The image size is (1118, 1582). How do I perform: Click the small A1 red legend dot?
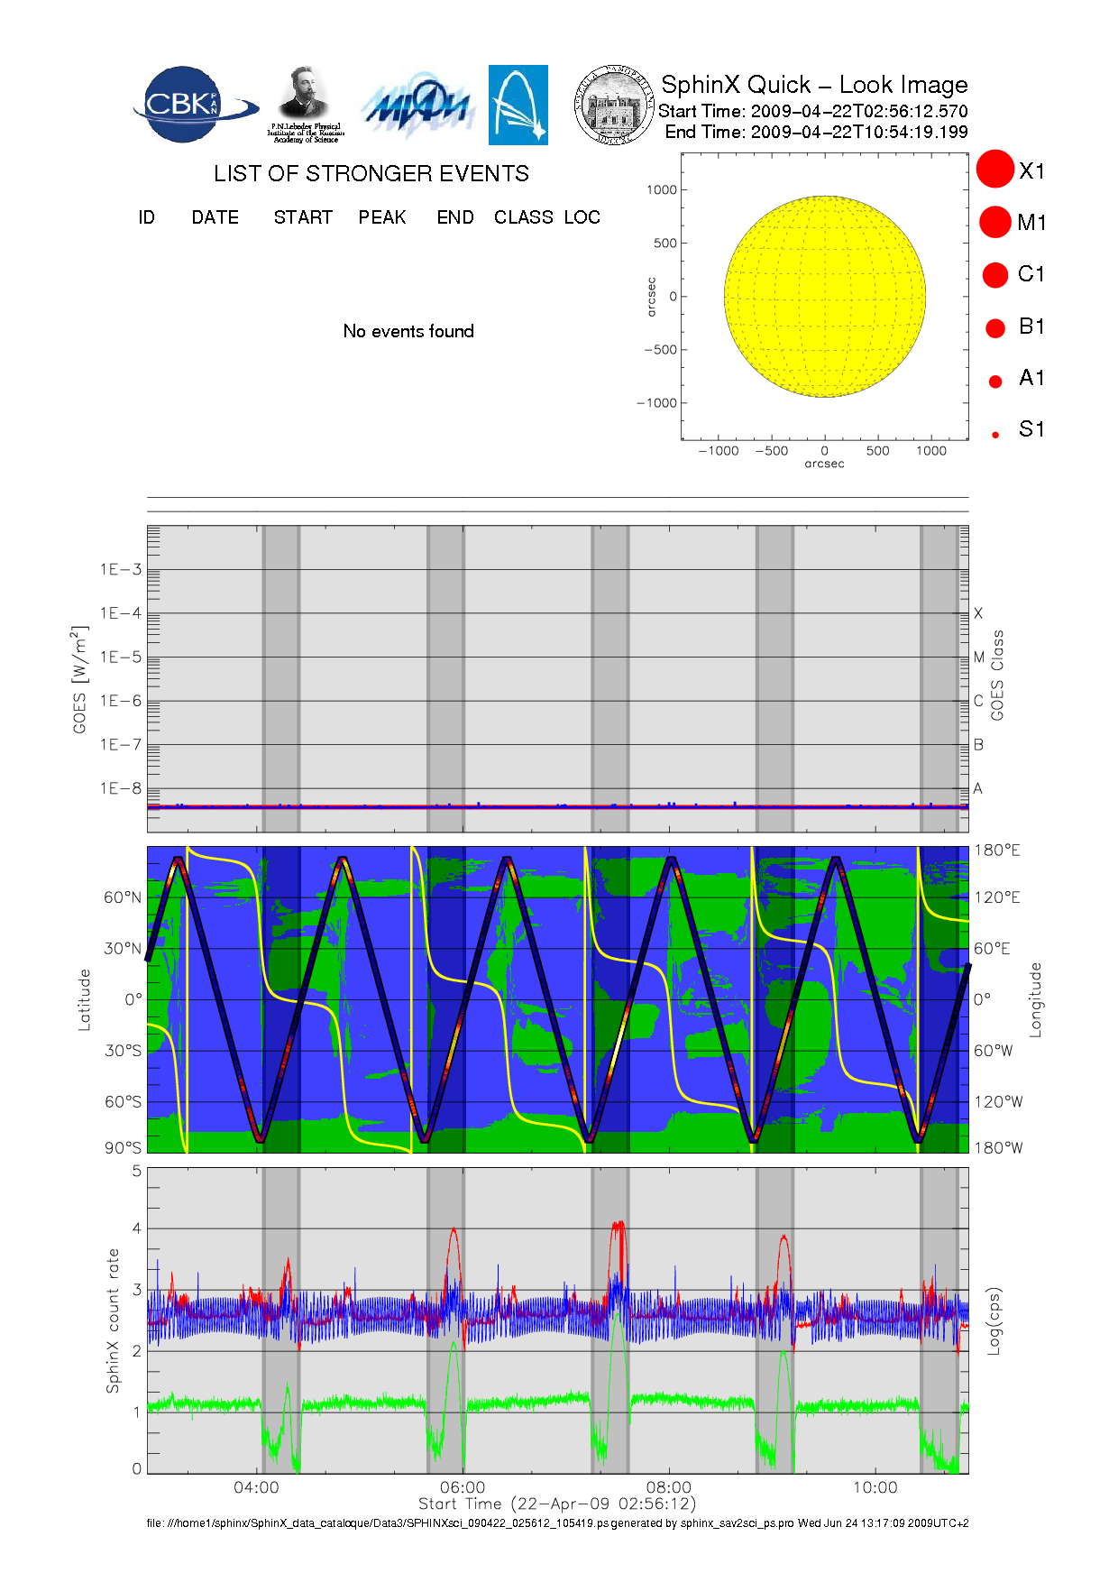(x=995, y=382)
